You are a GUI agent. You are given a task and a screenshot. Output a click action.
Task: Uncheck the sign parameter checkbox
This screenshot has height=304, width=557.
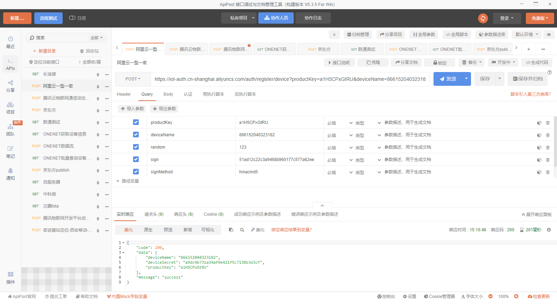(x=136, y=159)
